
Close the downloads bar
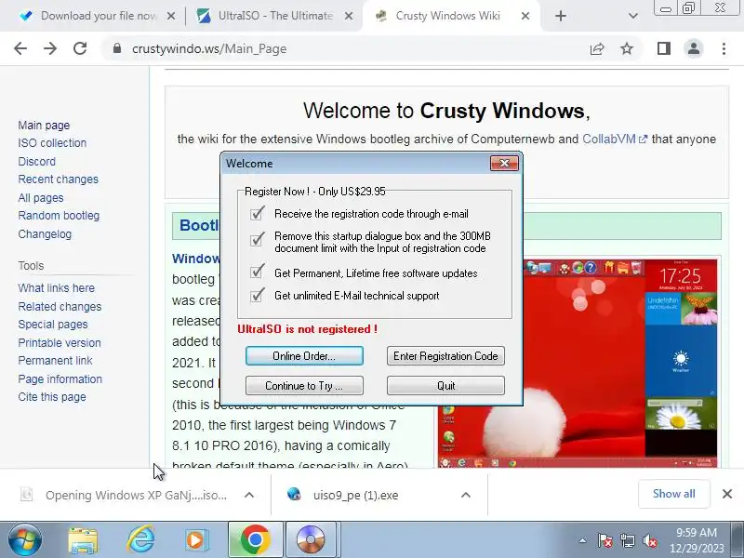727,494
